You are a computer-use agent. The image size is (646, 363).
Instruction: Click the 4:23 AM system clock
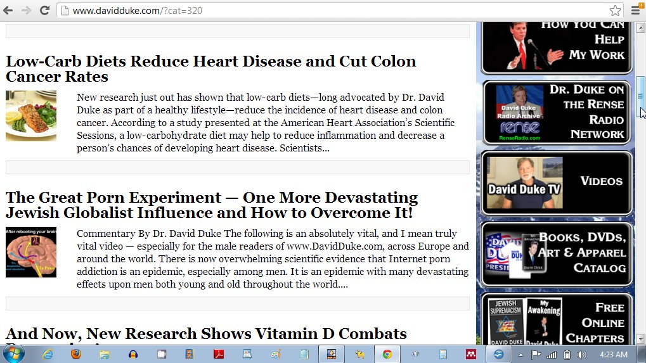[x=614, y=354]
